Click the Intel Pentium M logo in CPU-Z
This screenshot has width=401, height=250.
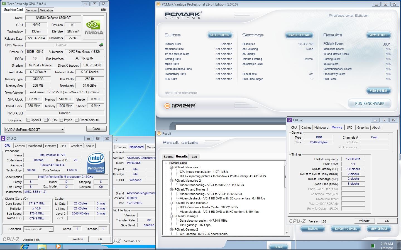pyautogui.click(x=96, y=162)
